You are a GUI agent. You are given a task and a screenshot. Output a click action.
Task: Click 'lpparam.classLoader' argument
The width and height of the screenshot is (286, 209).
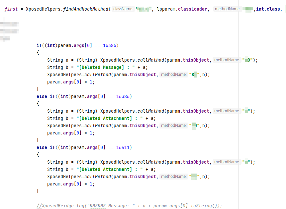point(182,9)
